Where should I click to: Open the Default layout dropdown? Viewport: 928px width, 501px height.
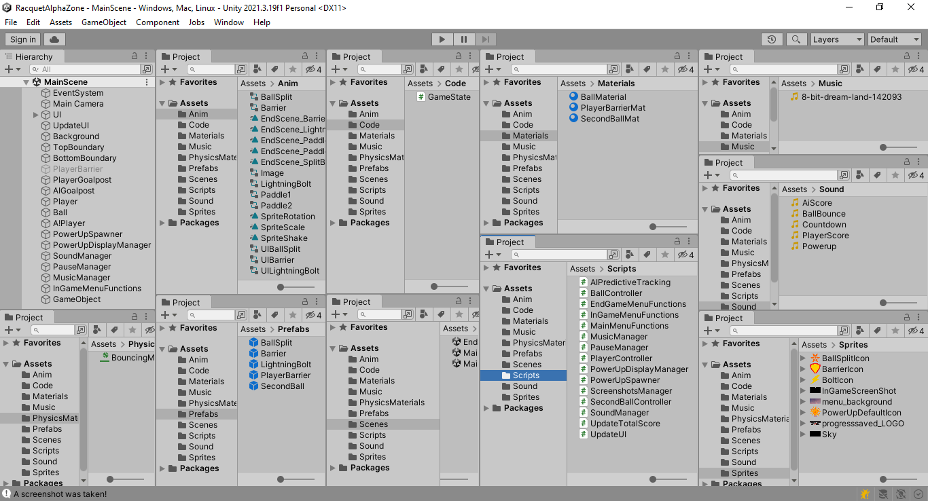click(x=894, y=39)
